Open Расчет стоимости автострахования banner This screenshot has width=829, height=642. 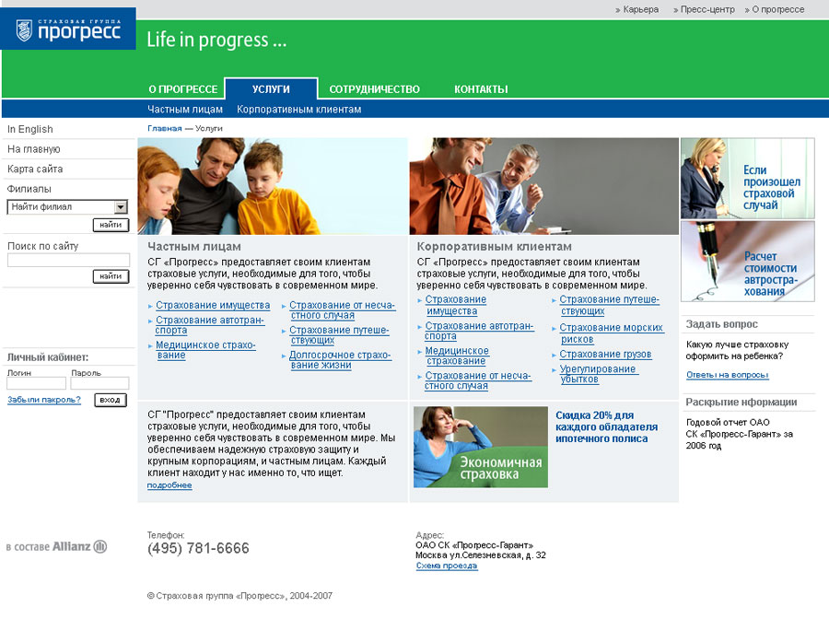click(x=748, y=262)
